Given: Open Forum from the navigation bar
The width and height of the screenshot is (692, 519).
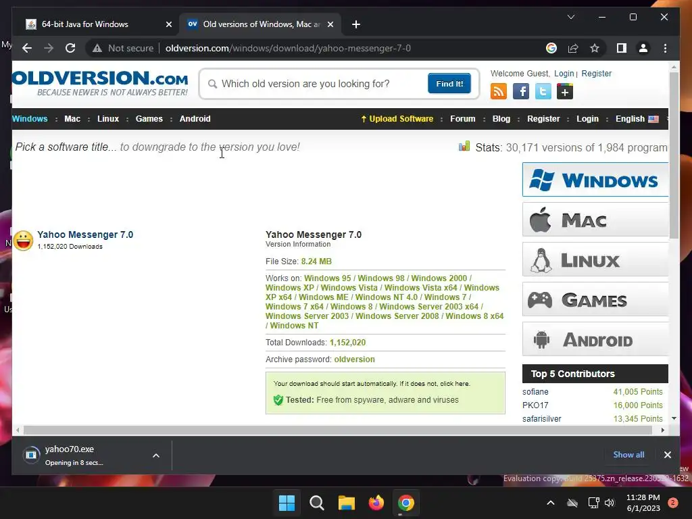Looking at the screenshot, I should tap(462, 119).
